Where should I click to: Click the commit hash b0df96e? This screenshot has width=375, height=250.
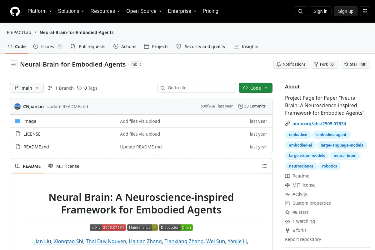point(207,106)
